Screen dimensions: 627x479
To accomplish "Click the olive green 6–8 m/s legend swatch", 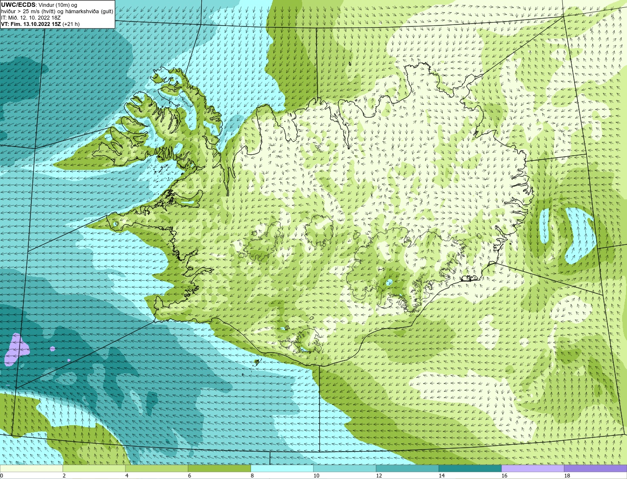I will [x=219, y=468].
